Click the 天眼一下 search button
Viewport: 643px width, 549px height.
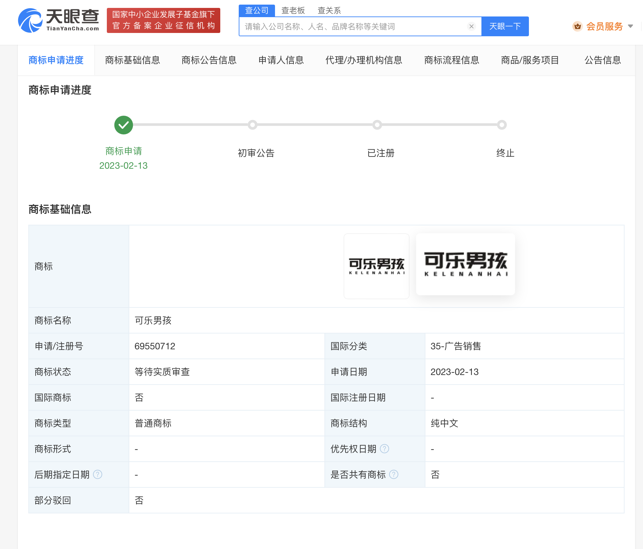(505, 26)
